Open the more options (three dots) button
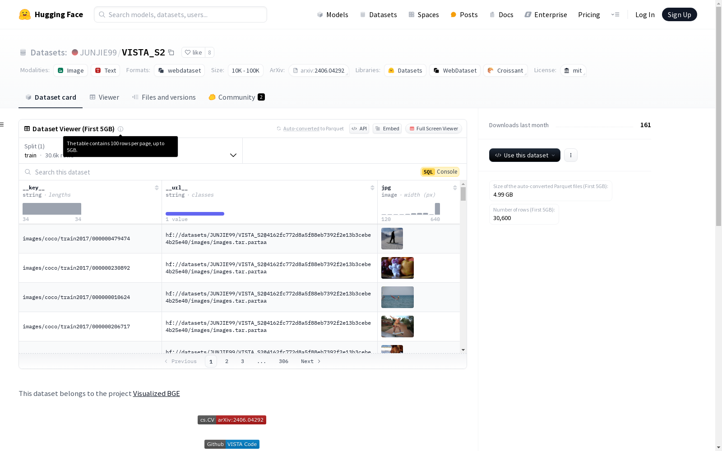 (x=571, y=155)
